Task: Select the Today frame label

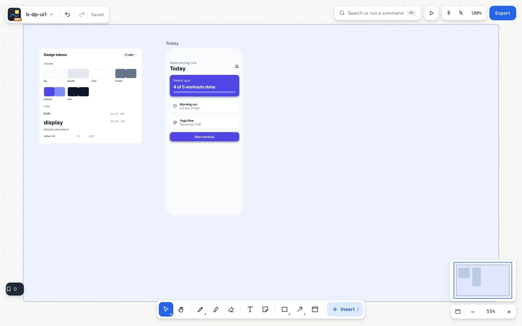Action: [172, 43]
